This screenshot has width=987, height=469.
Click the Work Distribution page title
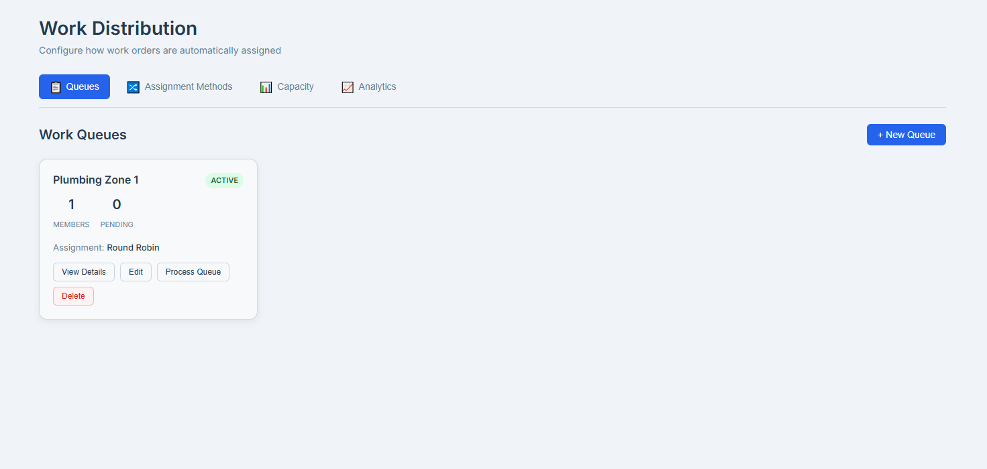pos(118,28)
